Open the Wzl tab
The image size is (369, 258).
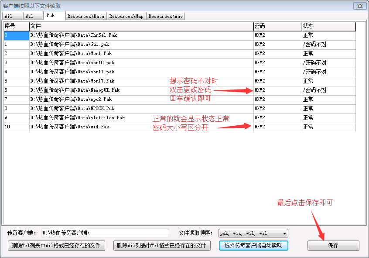tap(29, 16)
